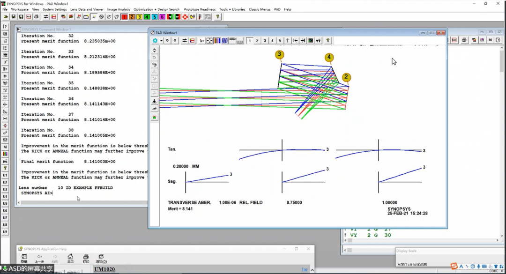Click the back arrow in Application Help window

(x=39, y=258)
